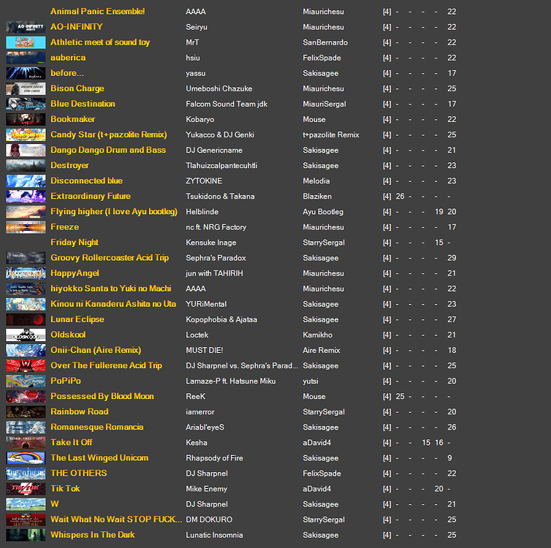Select the Bison Charge banner image
Screen dimensions: 551x548
pyautogui.click(x=26, y=88)
